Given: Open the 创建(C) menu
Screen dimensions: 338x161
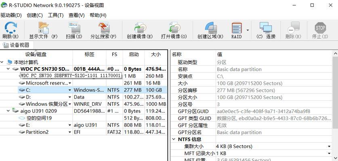Looking at the screenshot, I should (35, 15).
